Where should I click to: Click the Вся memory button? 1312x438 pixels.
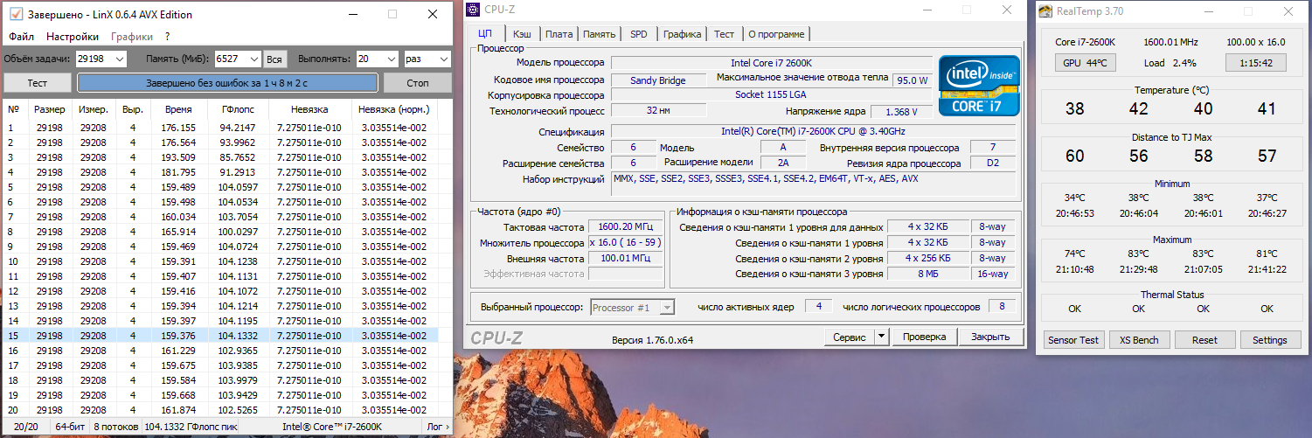pyautogui.click(x=275, y=59)
